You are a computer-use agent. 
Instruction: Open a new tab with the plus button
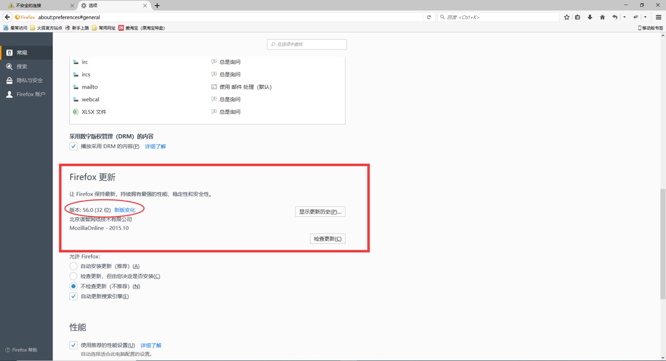pos(157,6)
